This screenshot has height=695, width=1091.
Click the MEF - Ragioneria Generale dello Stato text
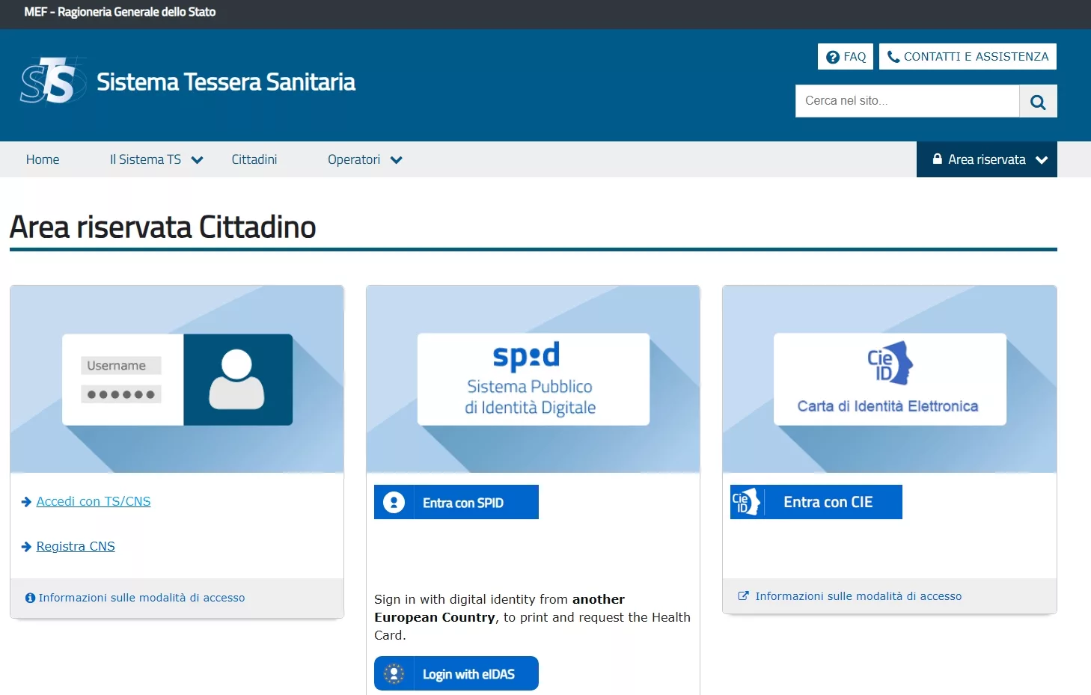[x=120, y=12]
